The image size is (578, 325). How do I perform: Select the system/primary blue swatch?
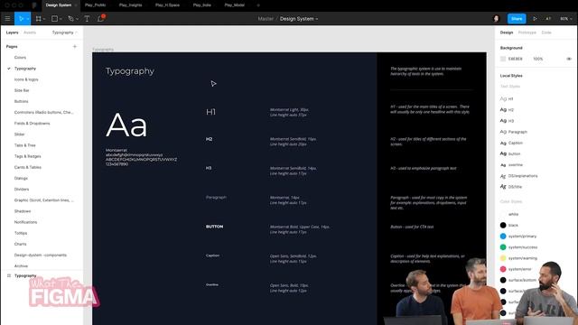(503, 237)
